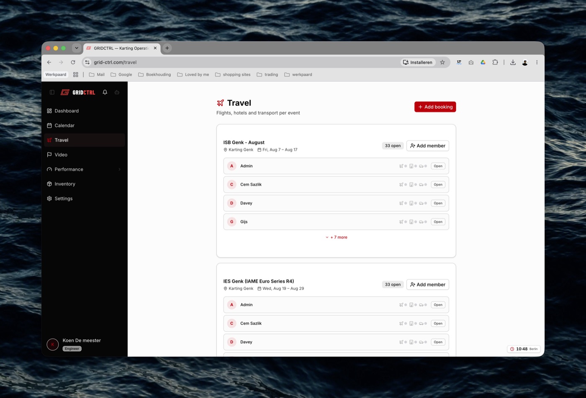Open the bookmarks apps grid icon

click(x=76, y=74)
